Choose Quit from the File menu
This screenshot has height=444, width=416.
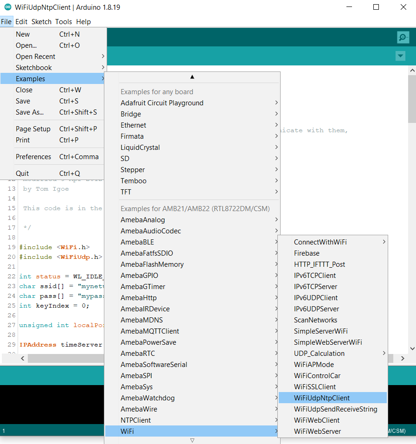[53, 174]
